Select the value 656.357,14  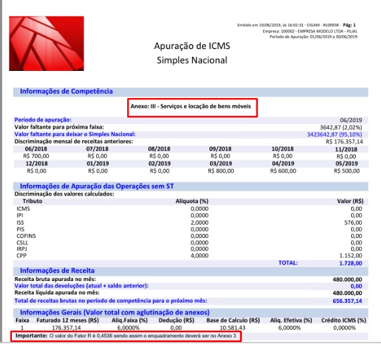(x=347, y=301)
